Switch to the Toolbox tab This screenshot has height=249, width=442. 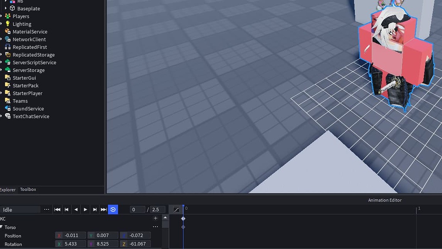coord(28,190)
